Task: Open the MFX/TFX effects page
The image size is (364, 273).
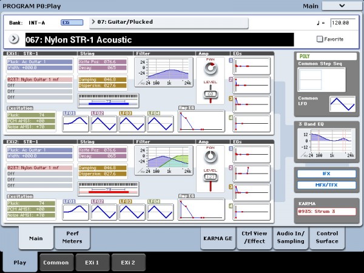Action: click(x=326, y=185)
